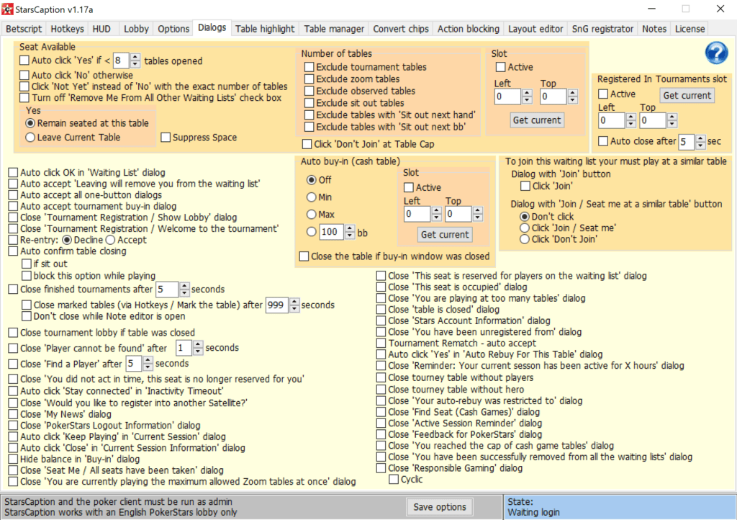This screenshot has height=520, width=737.
Task: Open the Hotkeys tab
Action: pos(67,29)
